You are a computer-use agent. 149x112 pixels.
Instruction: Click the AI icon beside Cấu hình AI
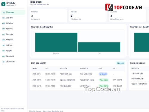click(x=4, y=62)
